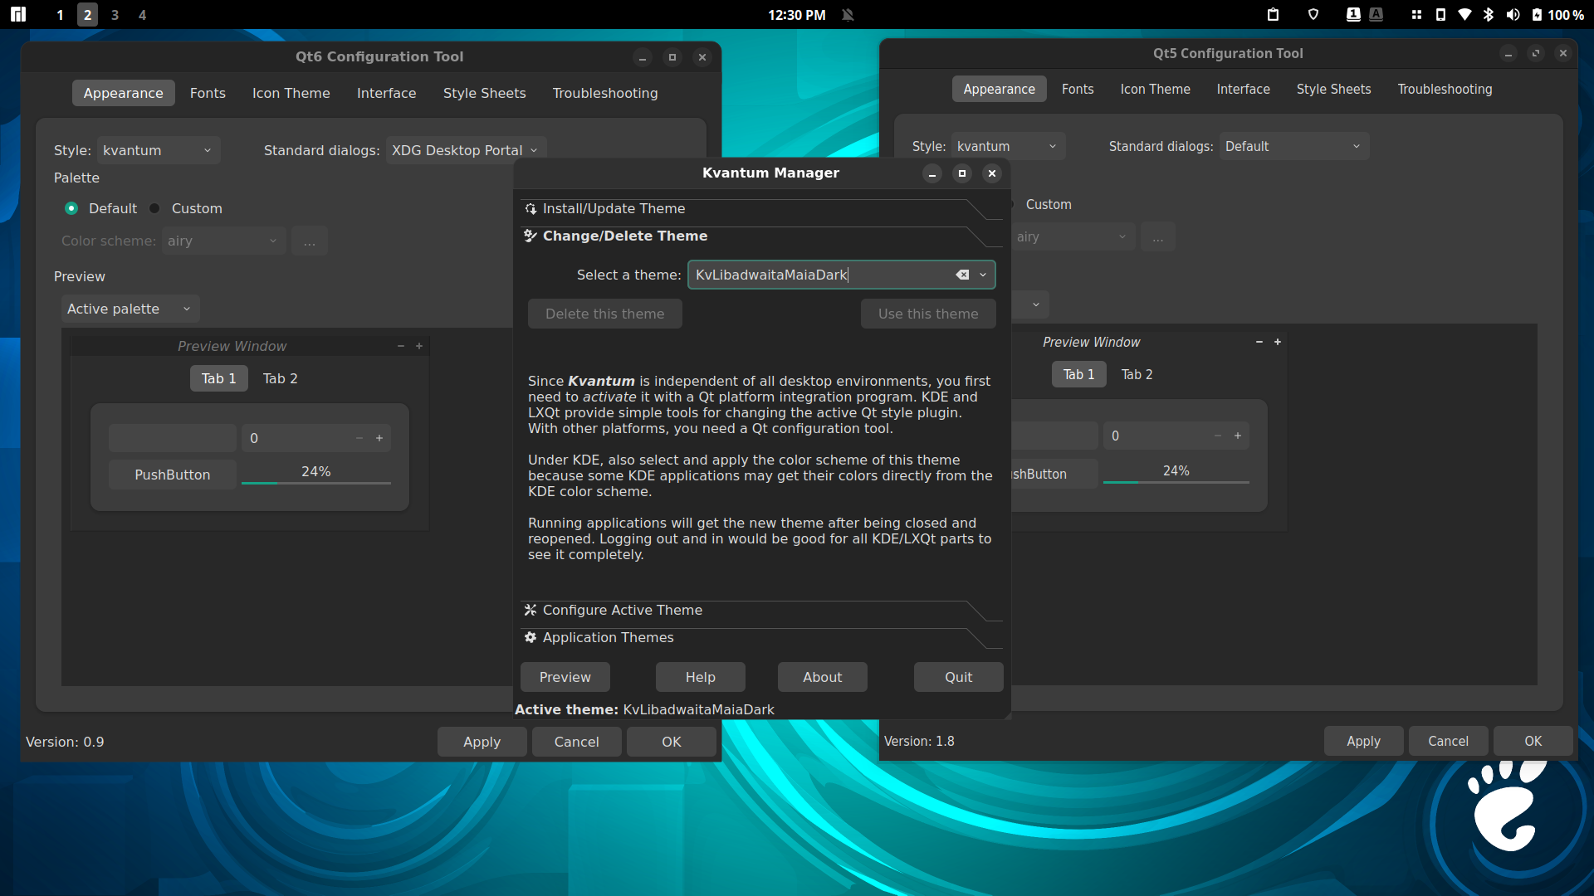The height and width of the screenshot is (896, 1594).
Task: Open Troubleshooting tab in Qt5 tool
Action: [x=1445, y=89]
